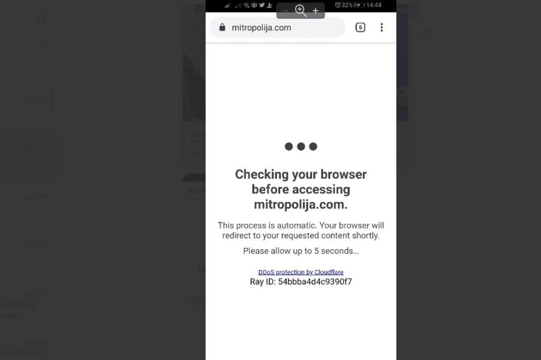Tap the 14:44 clock in status bar
The height and width of the screenshot is (360, 541).
[x=374, y=5]
